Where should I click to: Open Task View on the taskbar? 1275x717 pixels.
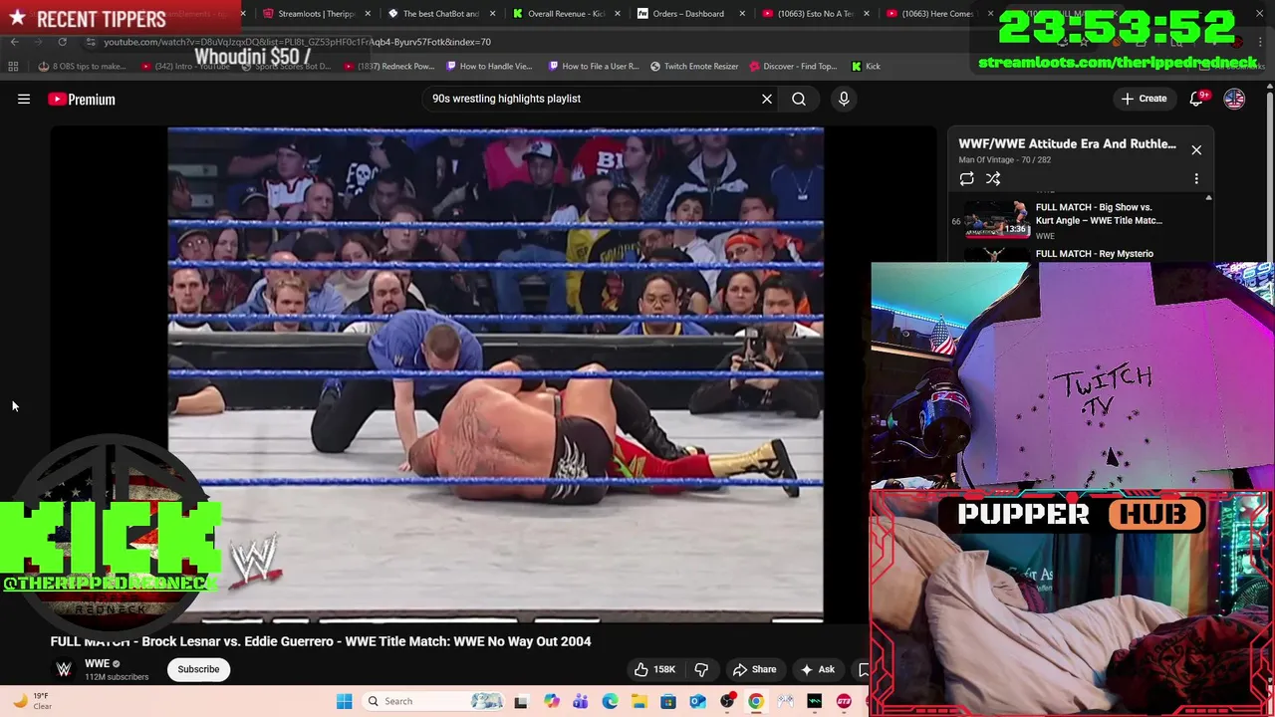[x=520, y=701]
